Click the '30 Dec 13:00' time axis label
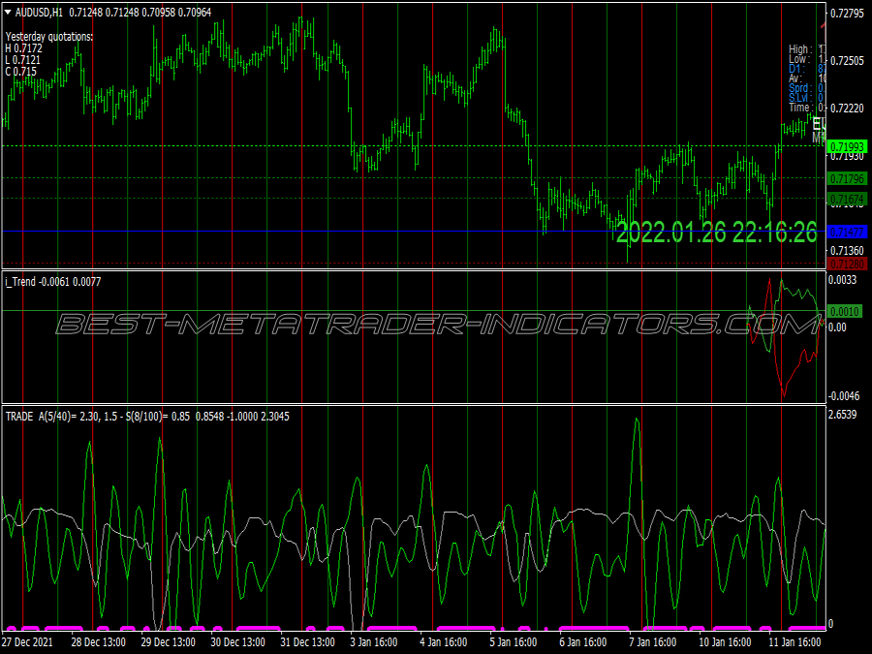The height and width of the screenshot is (654, 872). click(238, 642)
